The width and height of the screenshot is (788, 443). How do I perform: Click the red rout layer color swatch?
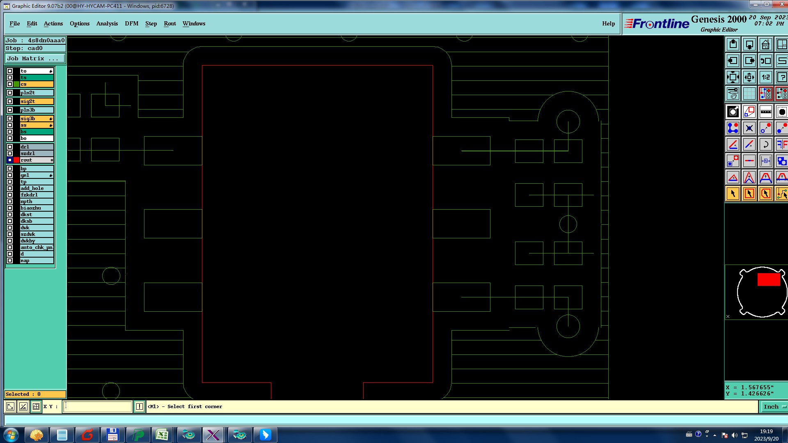click(x=16, y=160)
